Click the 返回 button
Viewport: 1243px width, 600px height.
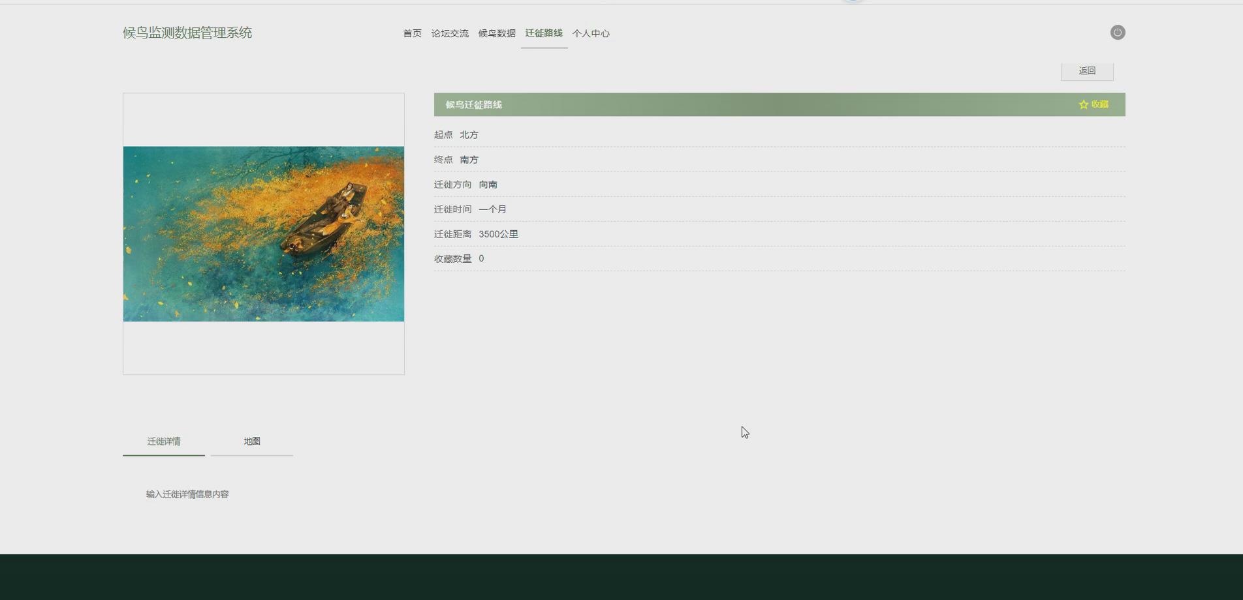point(1087,71)
